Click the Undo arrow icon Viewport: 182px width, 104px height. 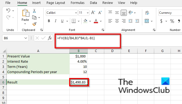[8, 11]
